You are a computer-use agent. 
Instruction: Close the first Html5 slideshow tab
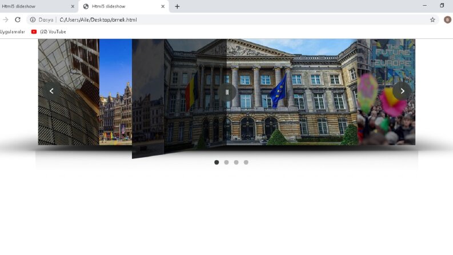[73, 6]
